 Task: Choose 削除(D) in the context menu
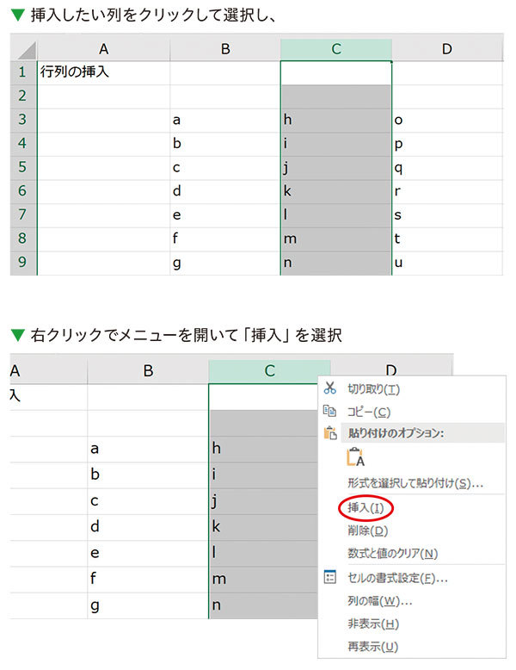point(367,530)
